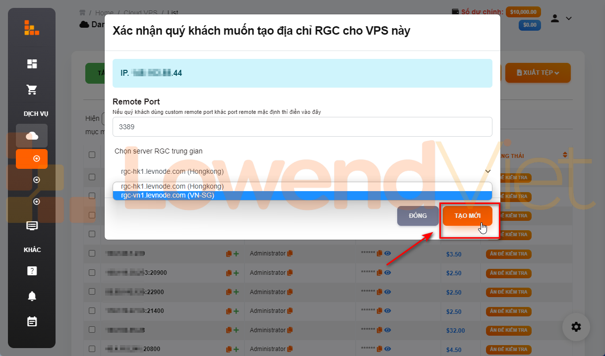This screenshot has height=356, width=605.
Task: Open notifications bell in sidebar
Action: tap(32, 296)
